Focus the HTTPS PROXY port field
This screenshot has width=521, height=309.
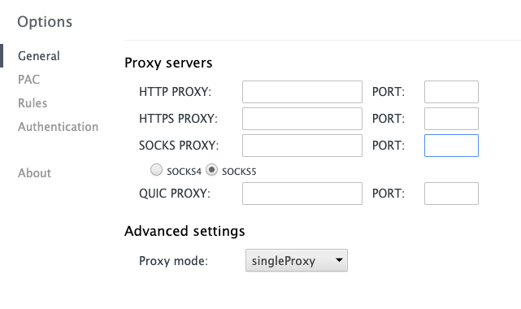coord(451,119)
